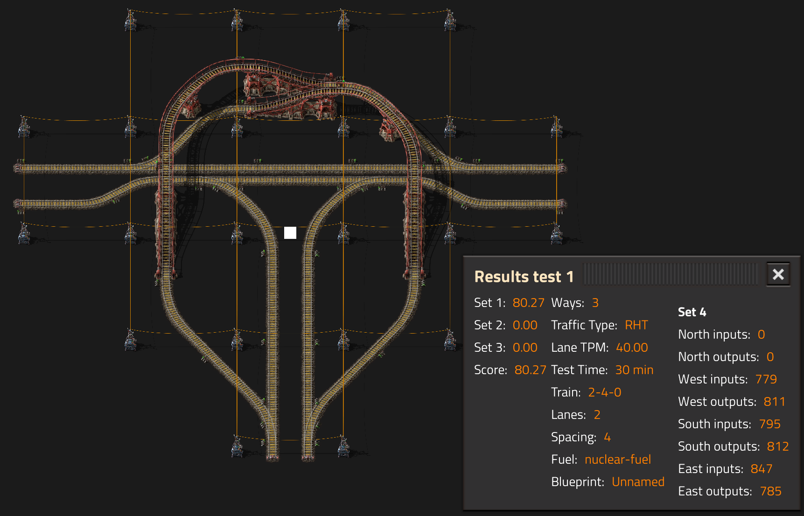Click the East outputs value 785
This screenshot has width=804, height=516.
[771, 491]
